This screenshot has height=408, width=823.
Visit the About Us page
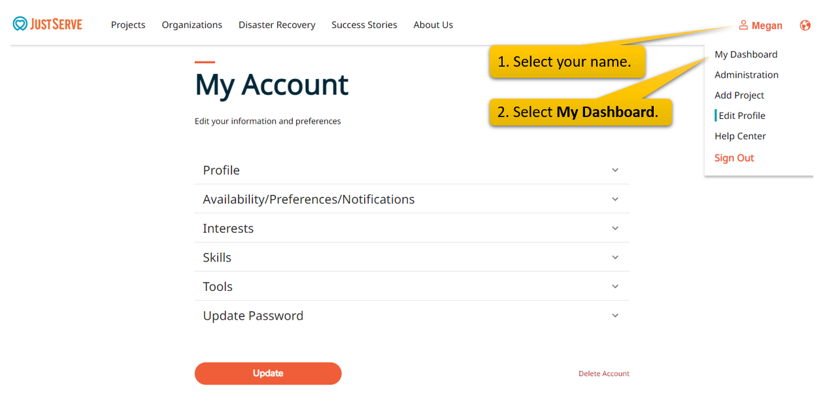click(x=433, y=25)
